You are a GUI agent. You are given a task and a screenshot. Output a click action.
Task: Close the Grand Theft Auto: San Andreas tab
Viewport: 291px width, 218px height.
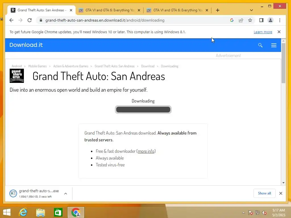71,10
